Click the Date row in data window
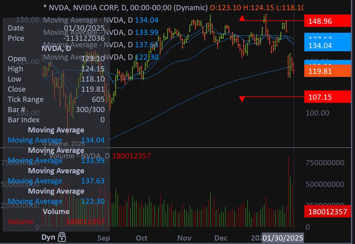This screenshot has height=244, width=355. tap(56, 28)
